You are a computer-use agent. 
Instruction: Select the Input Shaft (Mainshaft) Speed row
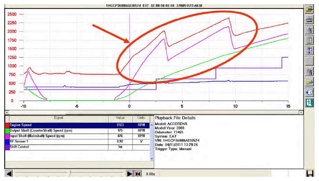click(78, 136)
